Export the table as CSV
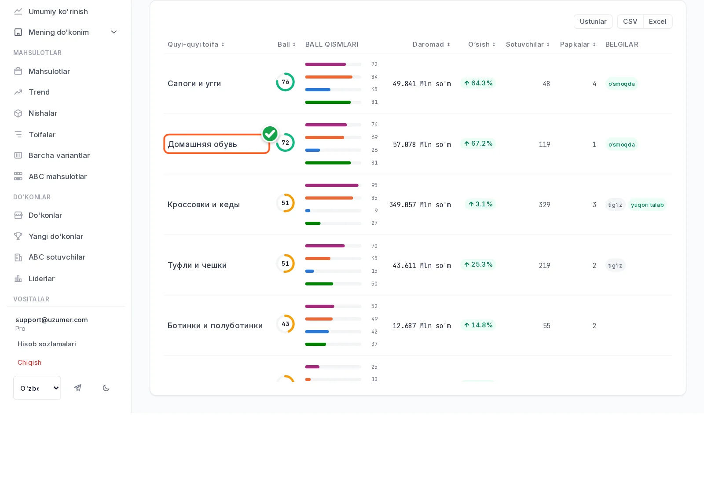The height and width of the screenshot is (495, 704). click(x=630, y=22)
